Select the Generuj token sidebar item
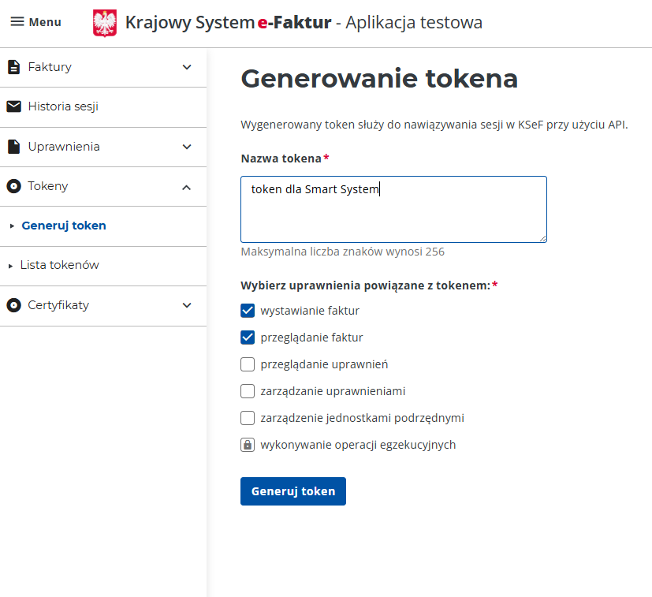This screenshot has width=652, height=597. (64, 226)
